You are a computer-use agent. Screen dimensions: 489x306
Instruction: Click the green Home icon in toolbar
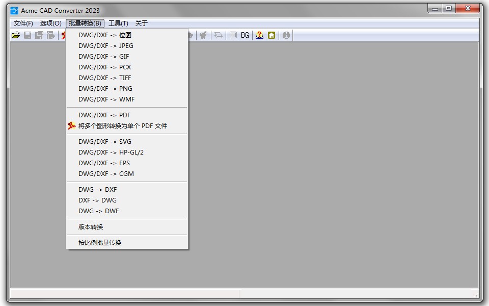[271, 35]
